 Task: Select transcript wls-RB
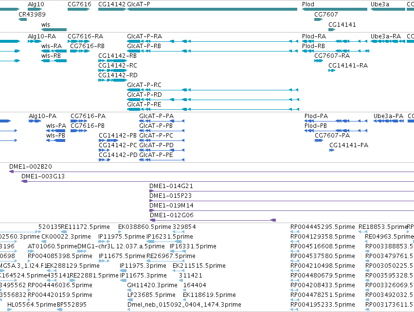[51, 56]
